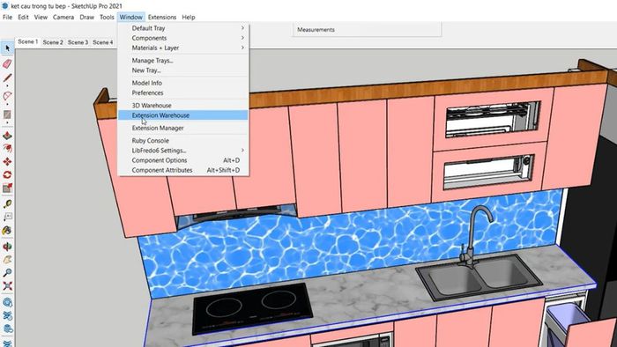Choose New Tray... from Window menu
Image resolution: width=617 pixels, height=347 pixels.
(x=183, y=70)
